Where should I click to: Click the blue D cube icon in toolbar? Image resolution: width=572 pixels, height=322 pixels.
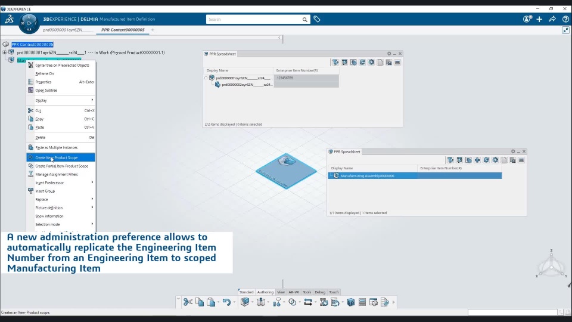350,302
